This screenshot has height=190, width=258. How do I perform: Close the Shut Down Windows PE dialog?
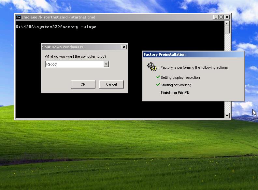[x=124, y=47]
